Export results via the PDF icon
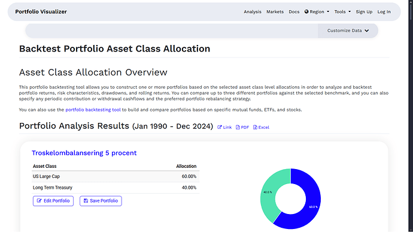Viewport: 413px width, 232px height. tap(238, 127)
